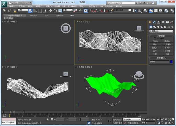Collapse the Object Type rollout
The image size is (176, 126).
(x=161, y=36)
